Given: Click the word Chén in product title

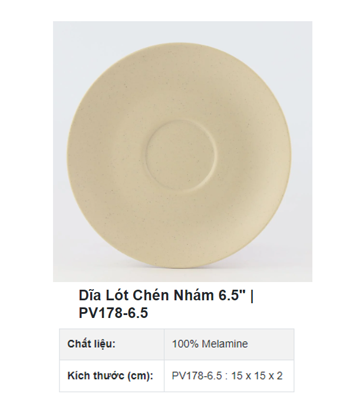Looking at the screenshot, I should tap(150, 296).
